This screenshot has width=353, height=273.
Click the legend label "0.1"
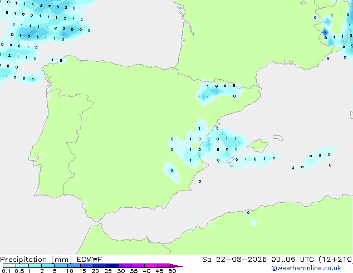point(6,271)
